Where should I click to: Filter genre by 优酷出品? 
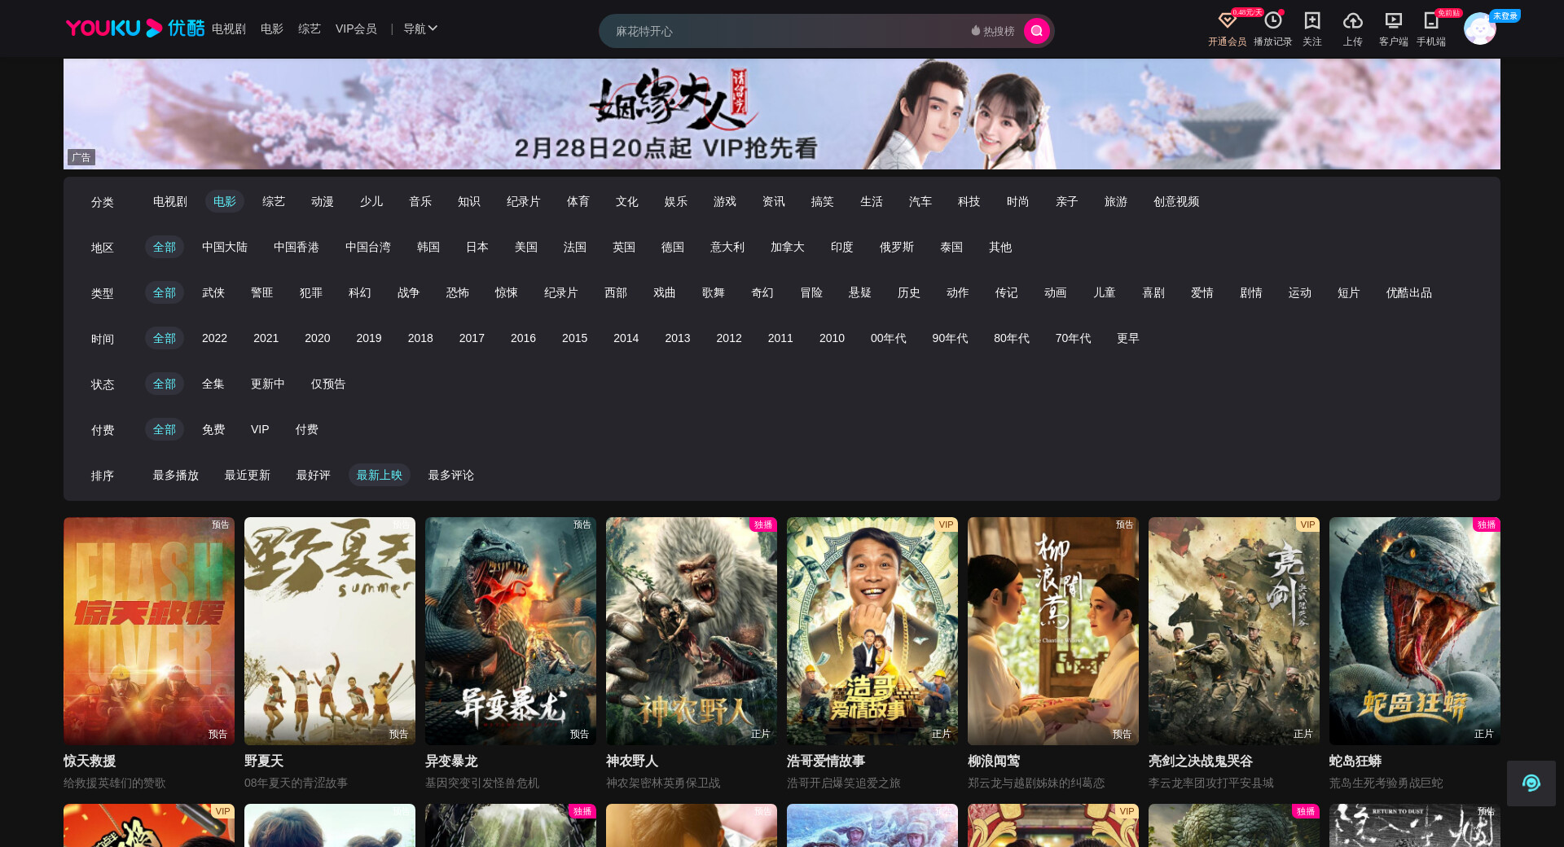click(x=1408, y=292)
